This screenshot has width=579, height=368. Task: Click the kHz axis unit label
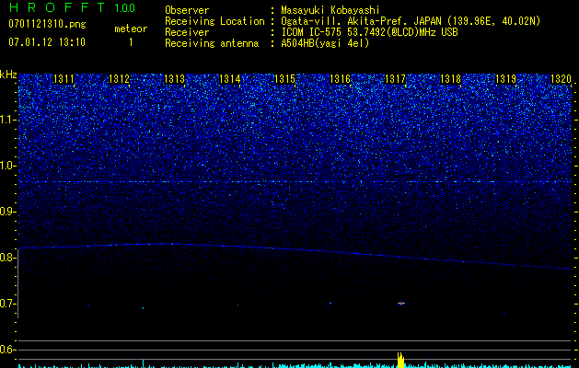click(x=8, y=75)
